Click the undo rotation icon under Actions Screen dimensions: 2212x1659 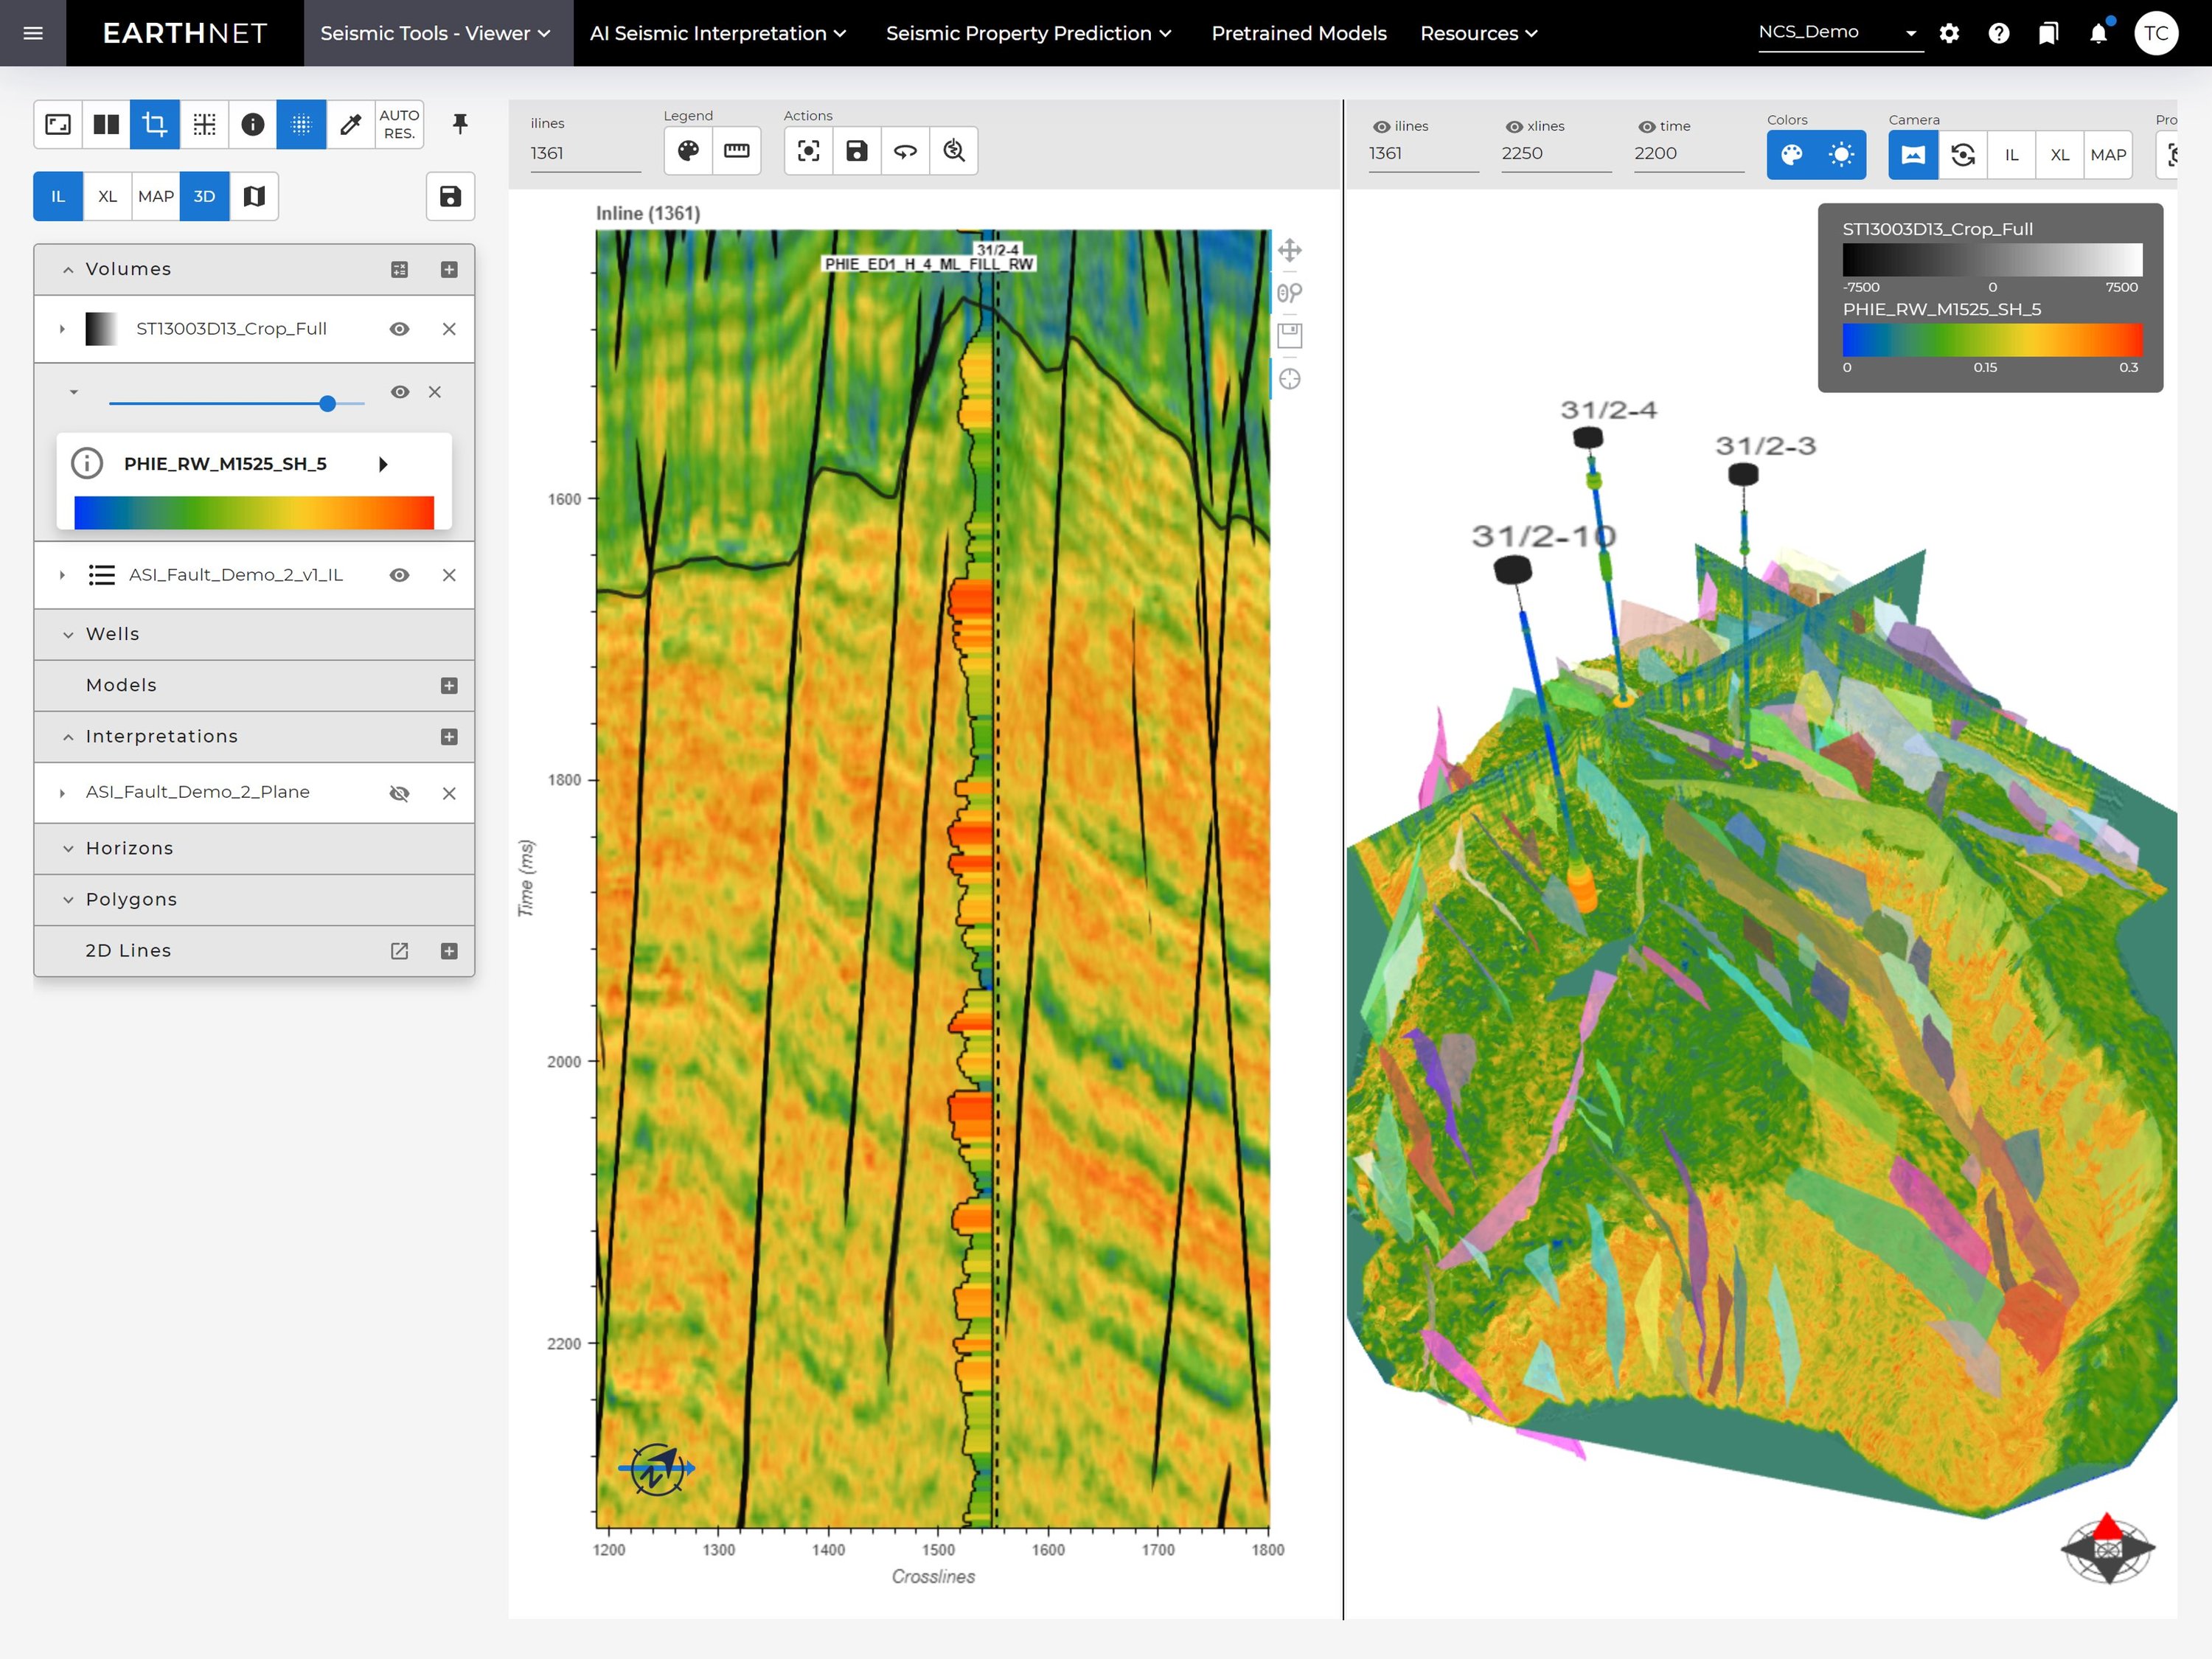point(905,151)
